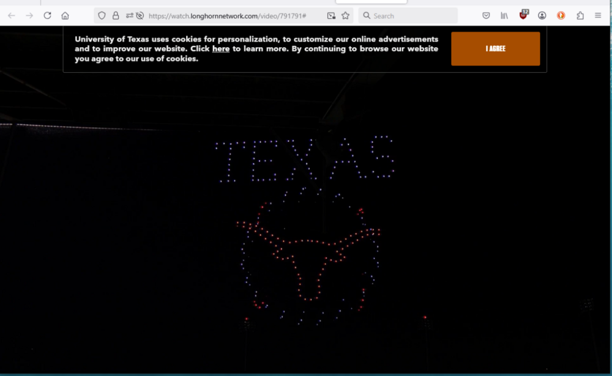Navigate back with the back arrow

click(x=12, y=15)
